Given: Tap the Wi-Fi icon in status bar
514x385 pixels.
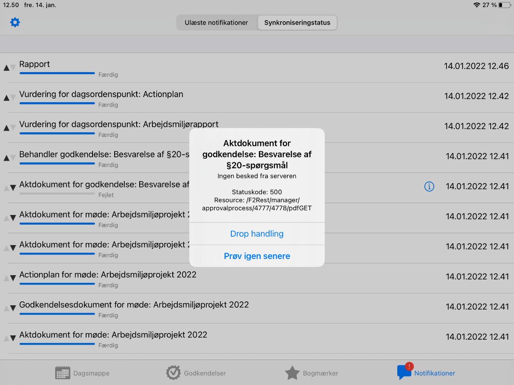Looking at the screenshot, I should pos(476,5).
